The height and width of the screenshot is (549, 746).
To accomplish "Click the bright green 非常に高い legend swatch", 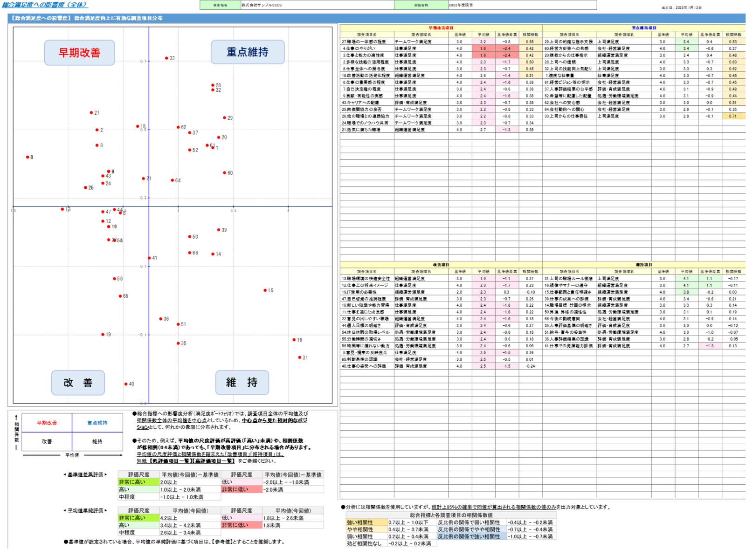I will click(138, 482).
